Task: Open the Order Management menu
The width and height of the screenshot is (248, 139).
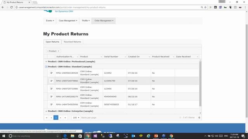Action: click(103, 20)
